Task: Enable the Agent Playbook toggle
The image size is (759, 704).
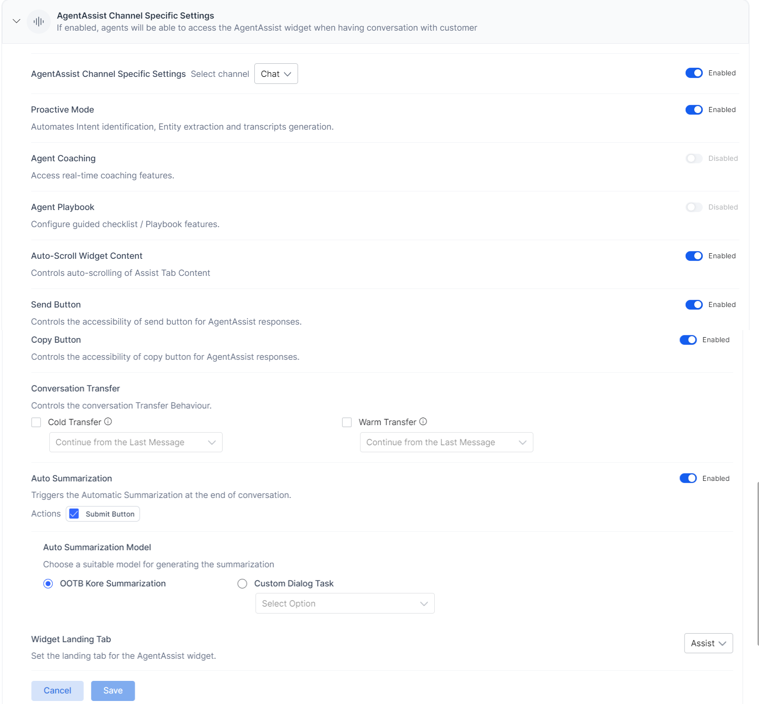Action: tap(694, 207)
